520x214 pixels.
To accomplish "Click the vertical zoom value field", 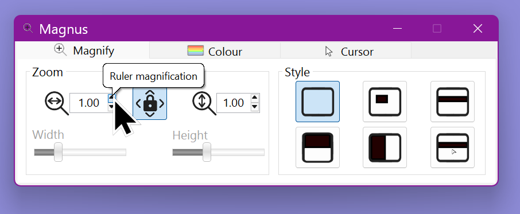I will pyautogui.click(x=234, y=103).
